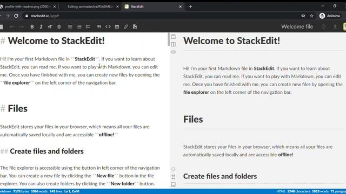Click the '5248 characters' status bar entry

[x=298, y=191]
